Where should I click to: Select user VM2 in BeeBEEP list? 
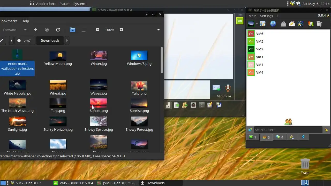(288, 49)
